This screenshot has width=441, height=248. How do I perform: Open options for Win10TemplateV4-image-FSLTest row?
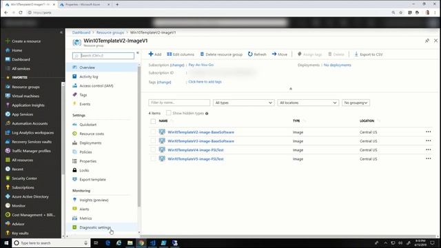tap(428, 150)
